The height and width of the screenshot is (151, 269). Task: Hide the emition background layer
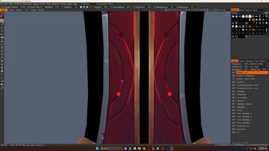[233, 75]
